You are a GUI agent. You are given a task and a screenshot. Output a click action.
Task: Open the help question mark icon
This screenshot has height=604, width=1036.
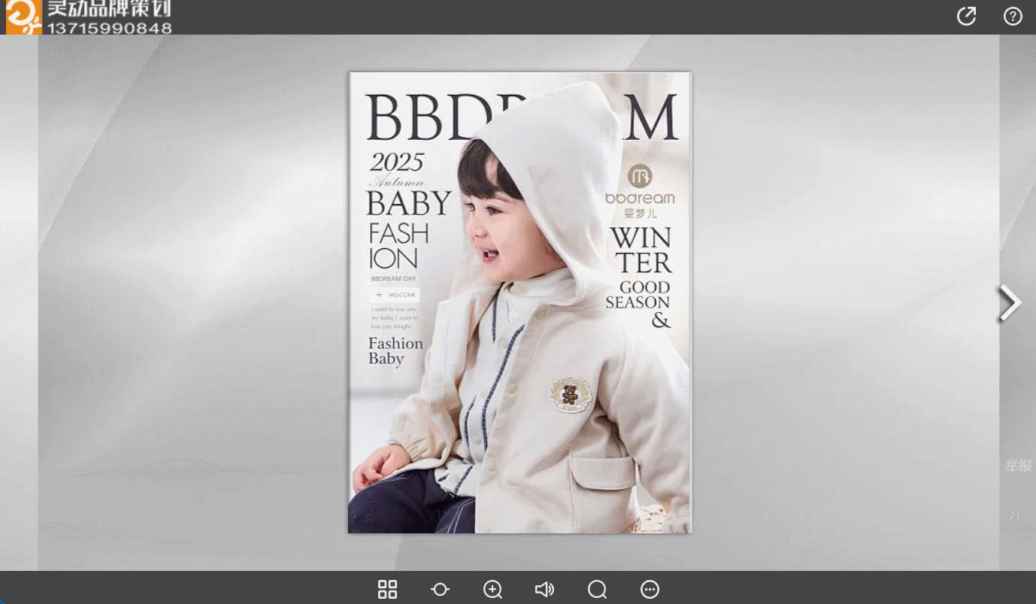coord(1013,16)
